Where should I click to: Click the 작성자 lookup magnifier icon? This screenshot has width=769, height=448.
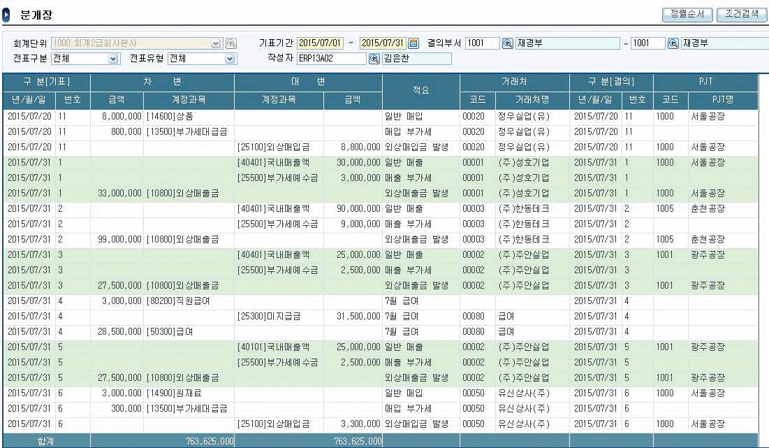374,59
